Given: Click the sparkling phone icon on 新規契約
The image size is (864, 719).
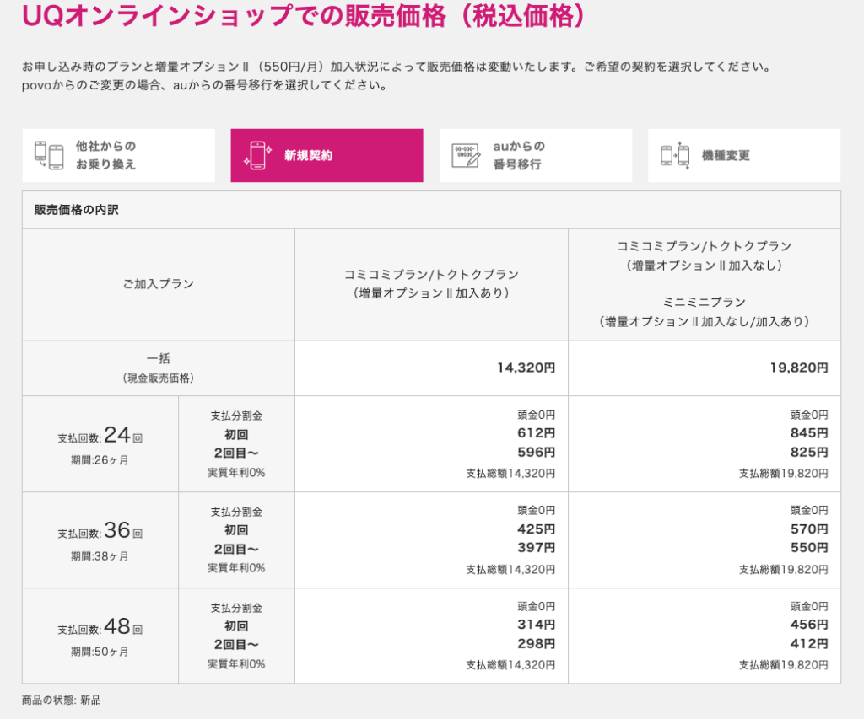Looking at the screenshot, I should [257, 155].
